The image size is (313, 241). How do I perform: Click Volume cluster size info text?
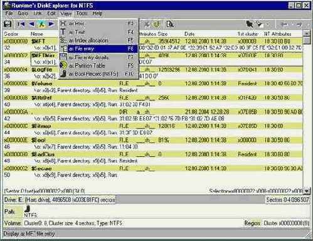click(x=73, y=223)
